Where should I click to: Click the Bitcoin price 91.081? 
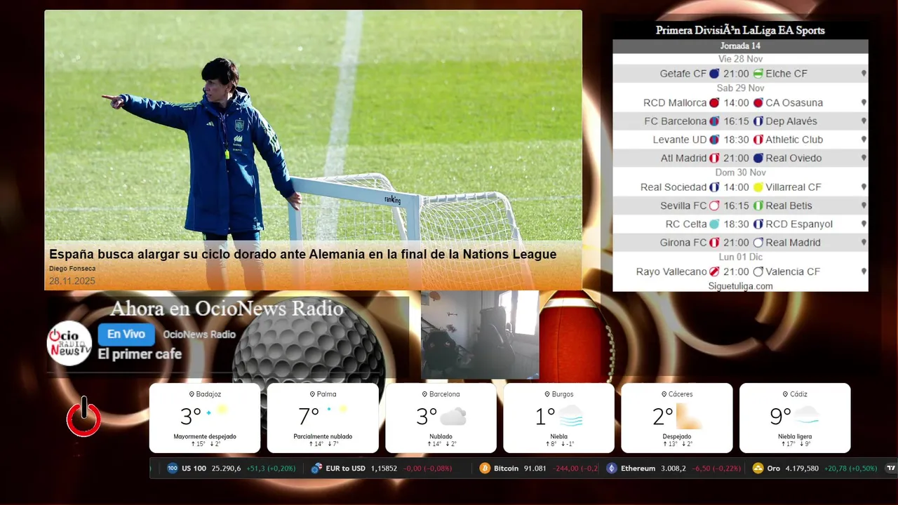(x=535, y=469)
